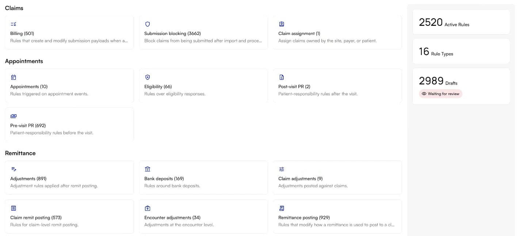The width and height of the screenshot is (520, 236).
Task: Open Billing (501) rules
Action: tap(69, 32)
